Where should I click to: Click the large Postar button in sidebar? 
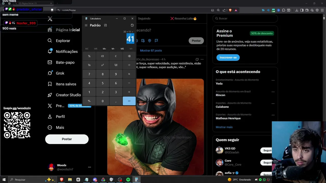click(67, 139)
